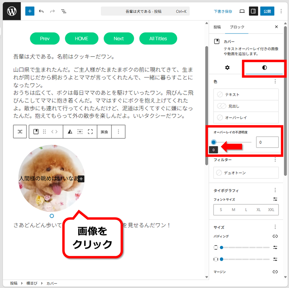The width and height of the screenshot is (289, 288).
Task: Select font size XL
Action: click(x=258, y=210)
